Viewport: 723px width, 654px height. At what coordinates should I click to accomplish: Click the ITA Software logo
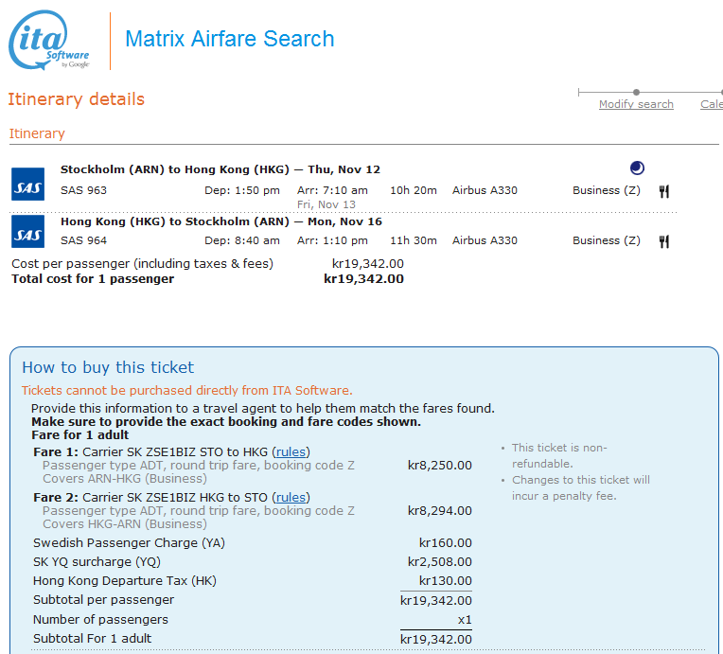click(x=50, y=42)
